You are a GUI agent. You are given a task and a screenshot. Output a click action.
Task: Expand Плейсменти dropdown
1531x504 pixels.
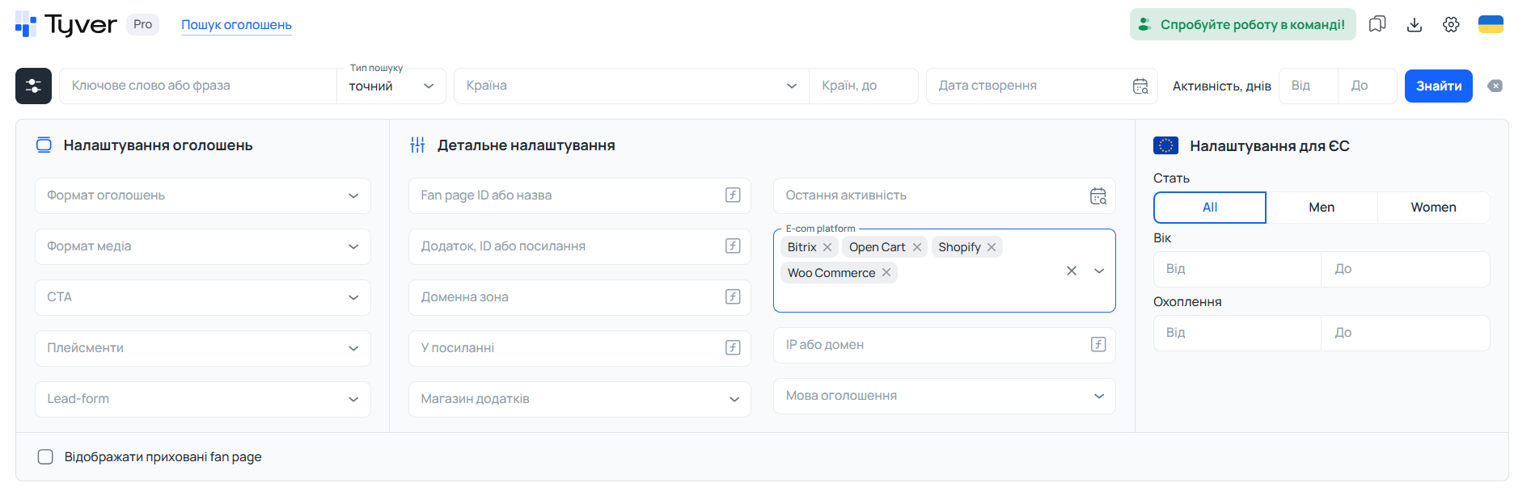pos(203,348)
